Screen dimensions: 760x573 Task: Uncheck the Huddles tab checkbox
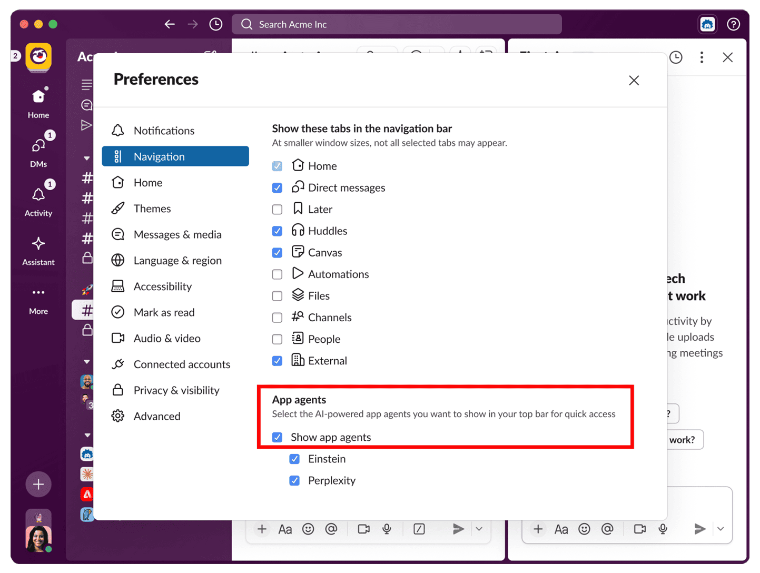277,231
